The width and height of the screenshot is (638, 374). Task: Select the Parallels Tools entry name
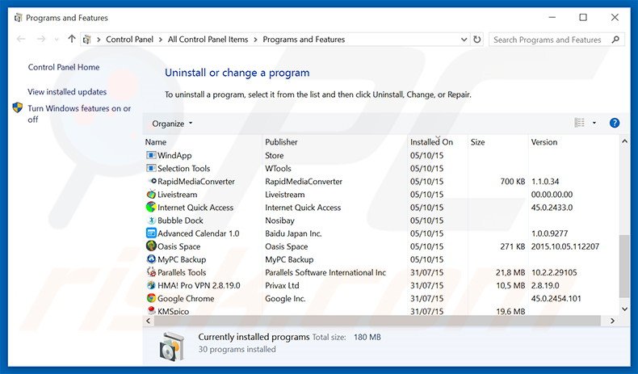[x=182, y=273]
